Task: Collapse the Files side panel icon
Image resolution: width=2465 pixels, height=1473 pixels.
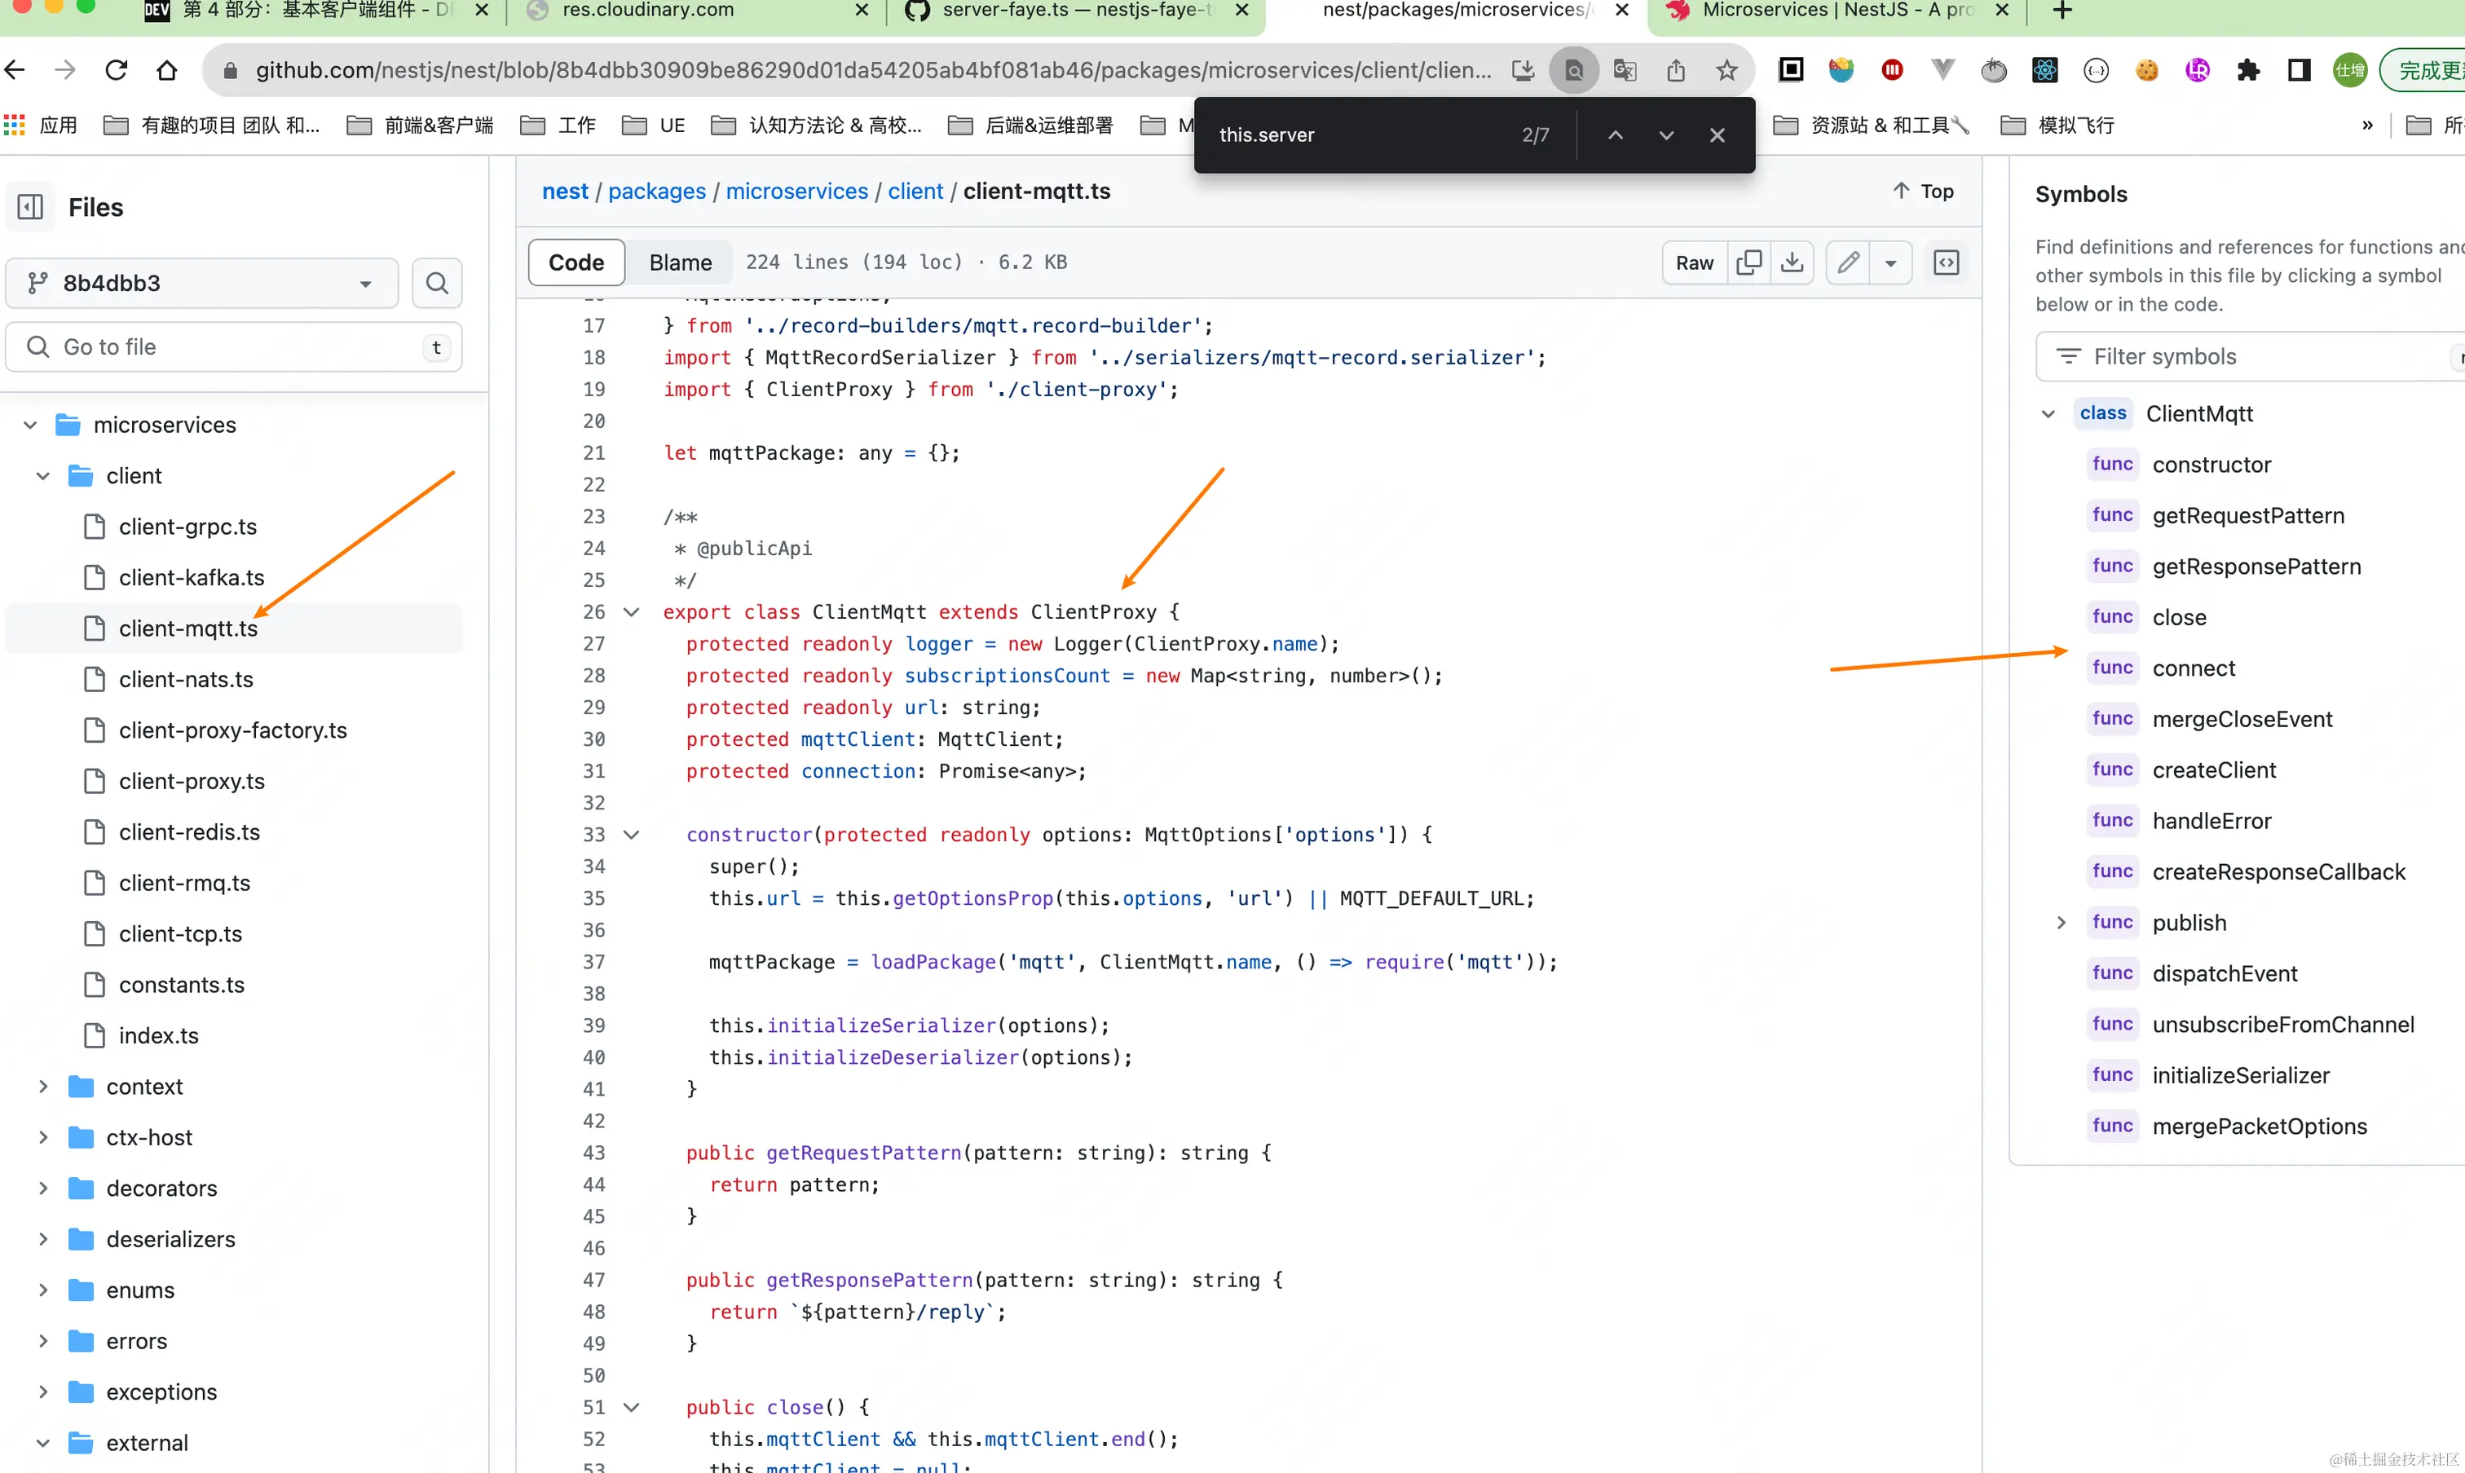Action: tap(31, 206)
